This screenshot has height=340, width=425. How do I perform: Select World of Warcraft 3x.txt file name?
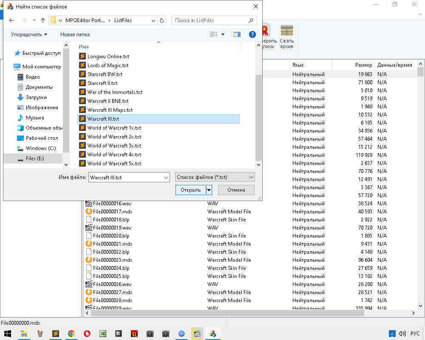click(114, 146)
